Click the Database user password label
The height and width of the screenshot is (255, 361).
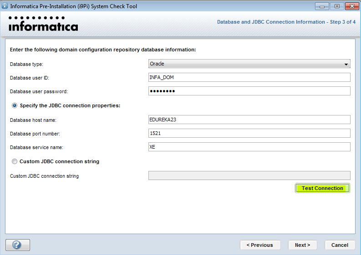pos(39,91)
